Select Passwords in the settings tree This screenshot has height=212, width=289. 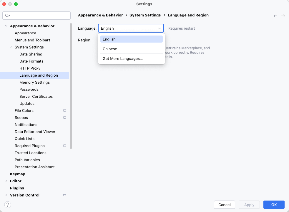(x=29, y=89)
